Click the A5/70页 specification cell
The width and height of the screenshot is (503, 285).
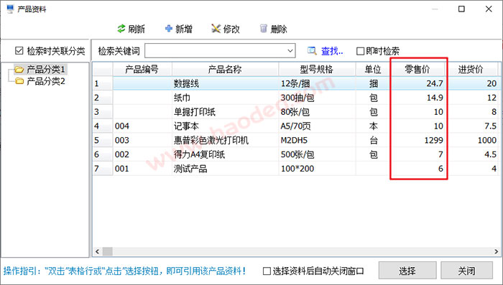(x=317, y=126)
